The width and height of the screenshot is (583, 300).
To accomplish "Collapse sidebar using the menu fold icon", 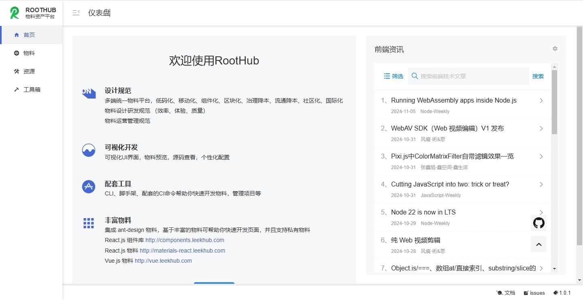I will (x=76, y=13).
